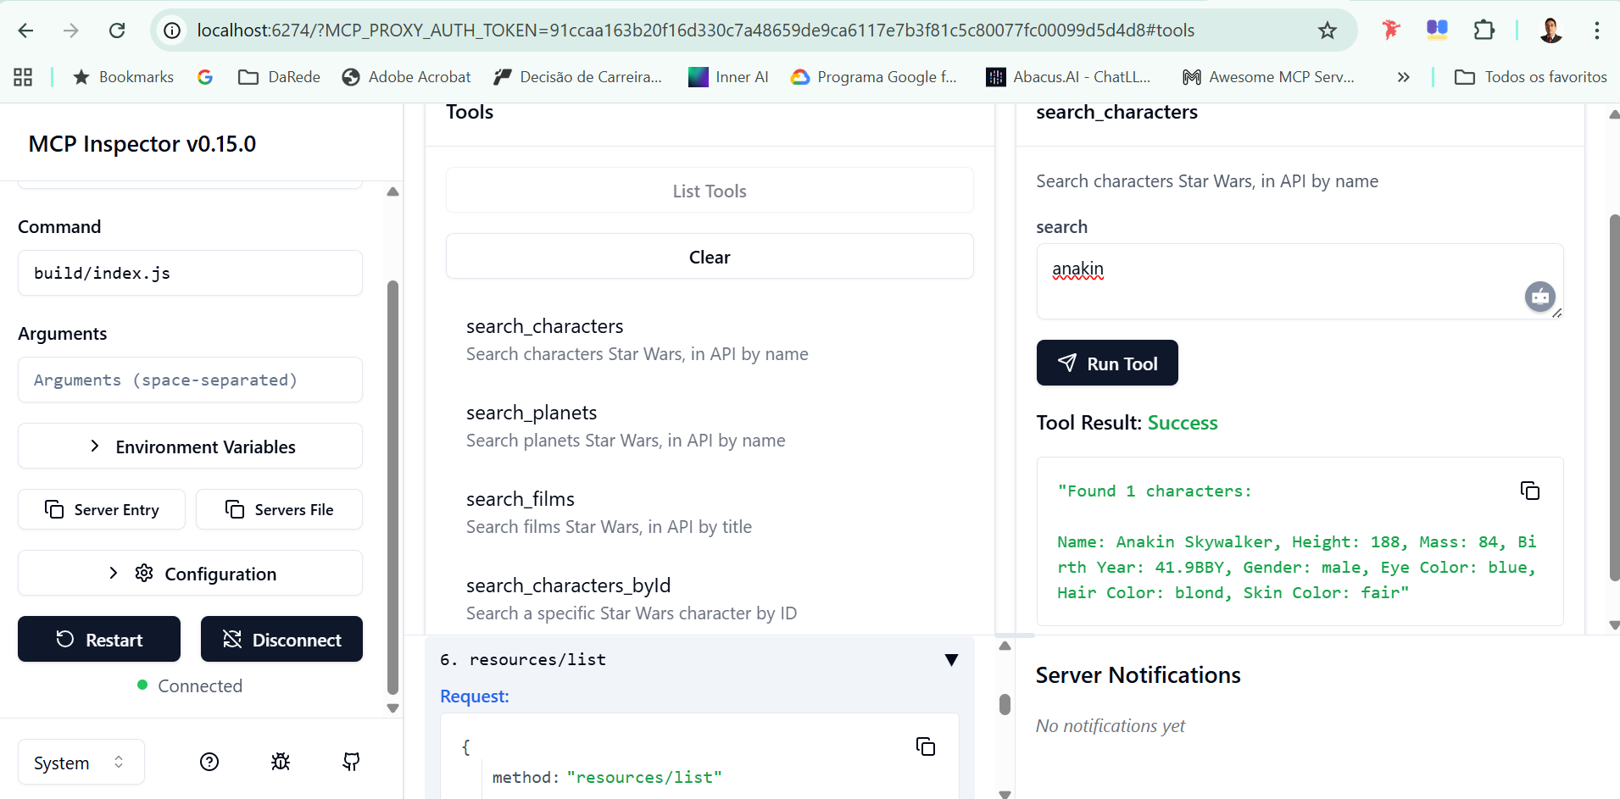The width and height of the screenshot is (1620, 799).
Task: Open the debugging bug icon
Action: pyautogui.click(x=281, y=762)
